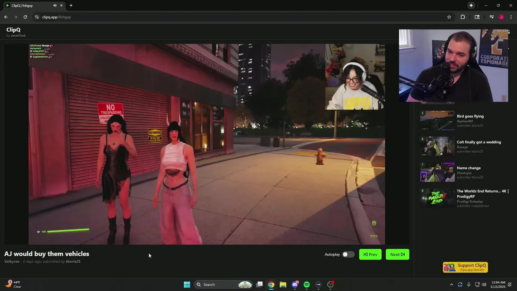Click the 'submitter crazyklemen' text
Screen dimensions: 517x291
coord(473,206)
